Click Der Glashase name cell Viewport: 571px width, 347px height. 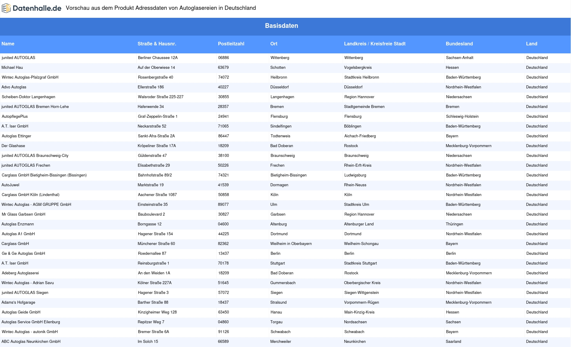13,146
